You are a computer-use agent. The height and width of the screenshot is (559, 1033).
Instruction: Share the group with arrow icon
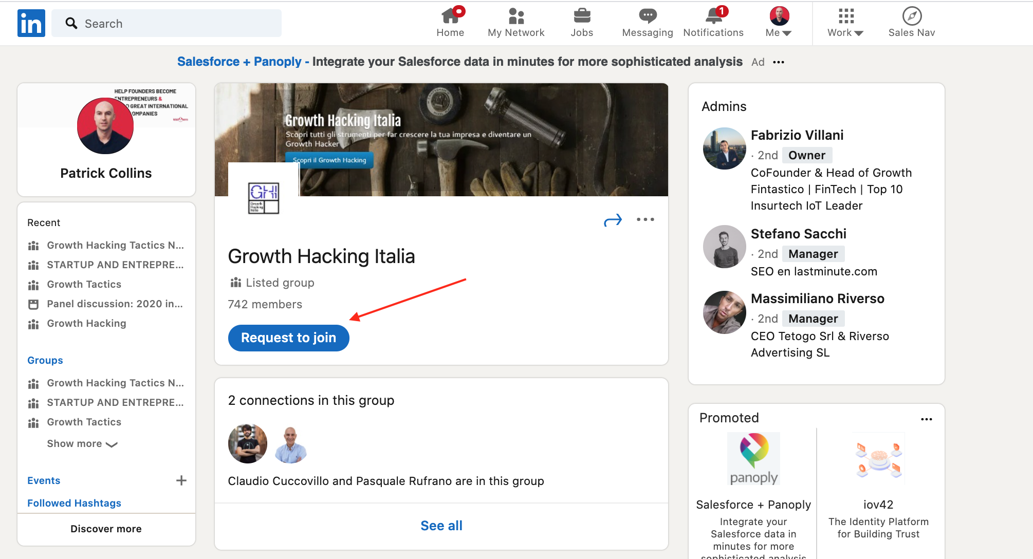(613, 220)
